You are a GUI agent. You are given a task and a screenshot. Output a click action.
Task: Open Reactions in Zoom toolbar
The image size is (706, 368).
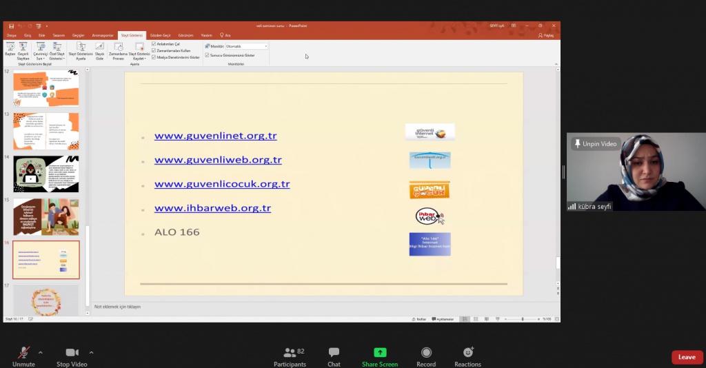[x=468, y=357]
